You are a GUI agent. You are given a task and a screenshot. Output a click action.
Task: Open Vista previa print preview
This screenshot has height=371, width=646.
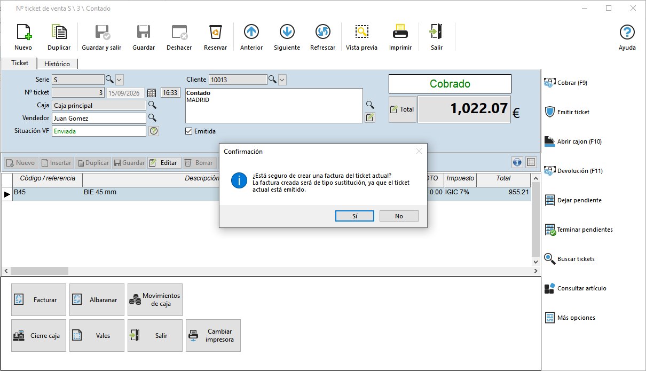pos(361,37)
